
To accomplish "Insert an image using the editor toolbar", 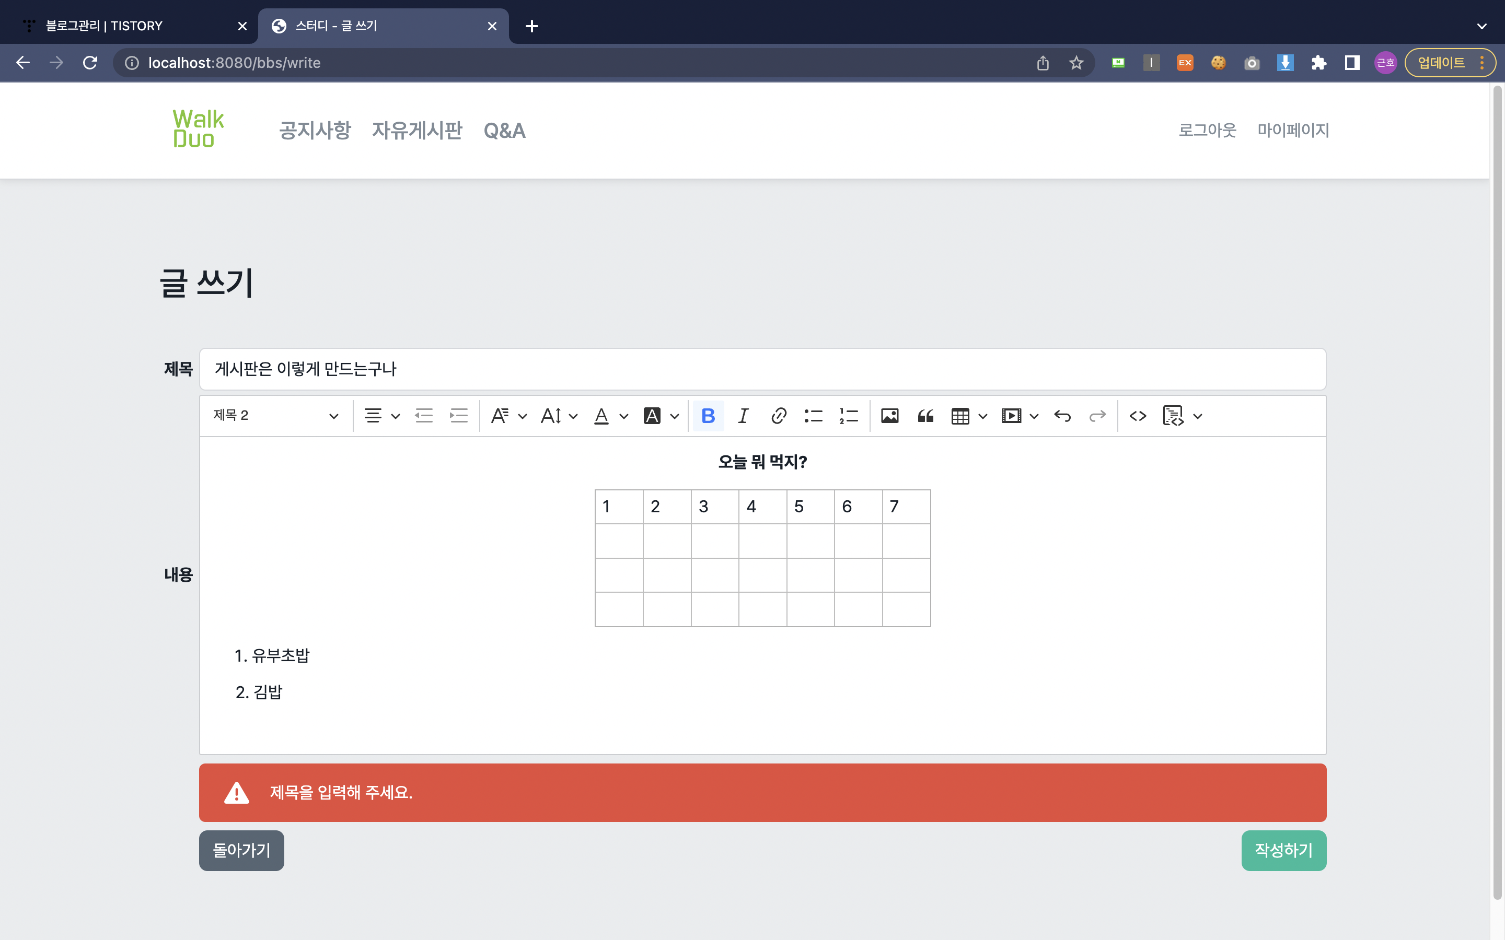I will (x=889, y=416).
